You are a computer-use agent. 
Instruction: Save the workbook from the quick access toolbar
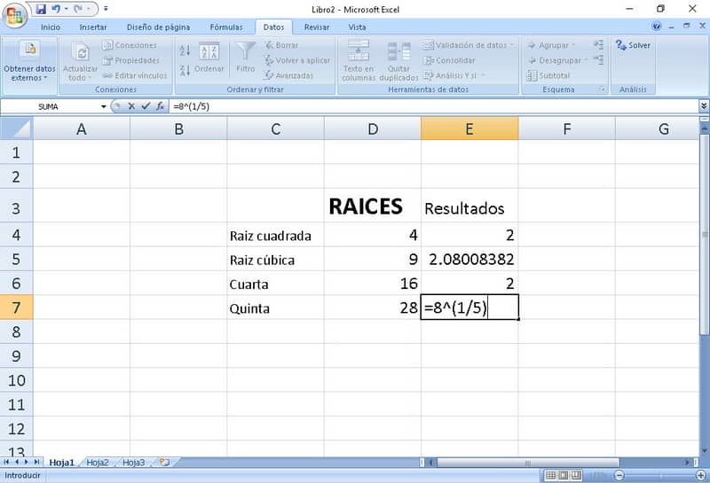pos(41,9)
